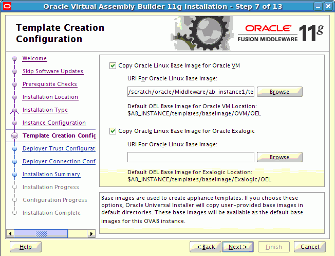Click the Help button

(x=26, y=247)
